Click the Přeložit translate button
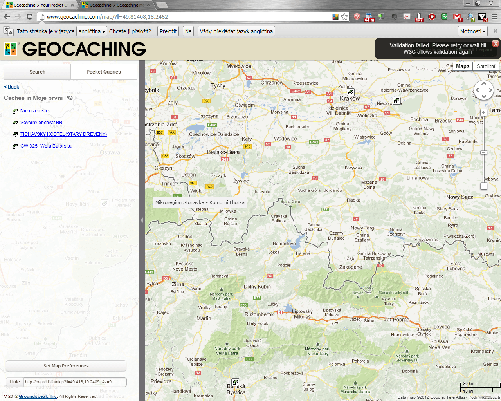Screen dimensions: 501x401 point(168,31)
